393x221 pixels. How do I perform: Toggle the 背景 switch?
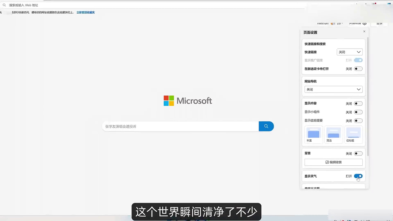[358, 154]
